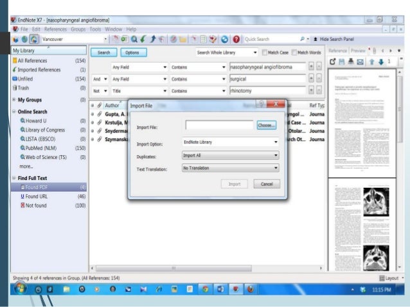Click the Format Bibliography toolbar icon
Viewport: 410px width, 307px height.
[x=204, y=39]
